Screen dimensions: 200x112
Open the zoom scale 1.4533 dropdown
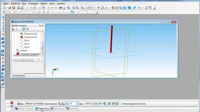click(94, 8)
